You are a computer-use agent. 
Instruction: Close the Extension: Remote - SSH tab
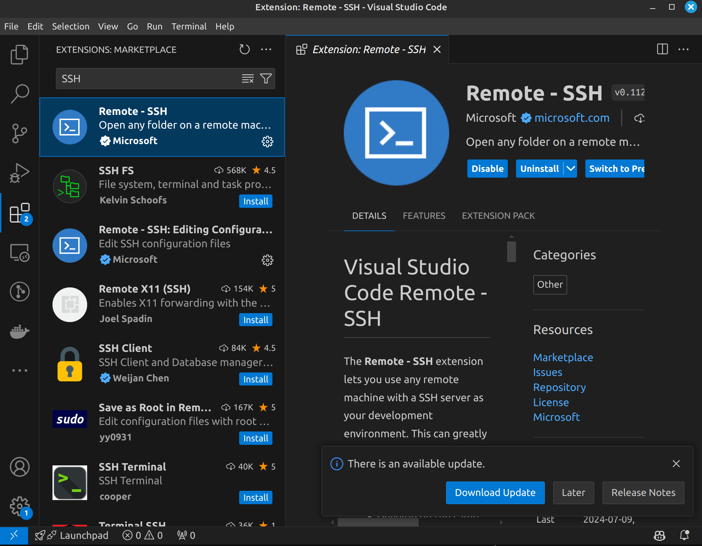(437, 49)
